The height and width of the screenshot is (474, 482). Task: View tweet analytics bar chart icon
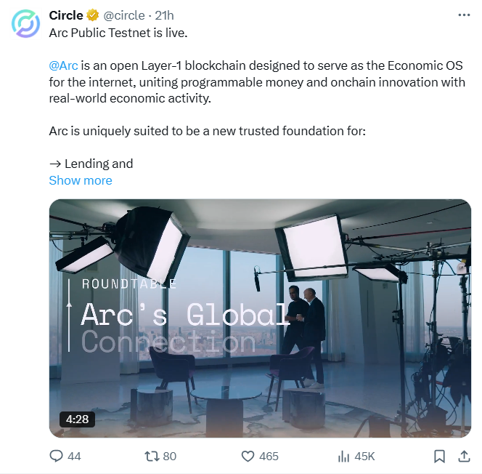[x=344, y=456]
